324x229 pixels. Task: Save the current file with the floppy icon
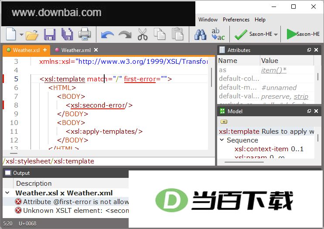(x=50, y=35)
